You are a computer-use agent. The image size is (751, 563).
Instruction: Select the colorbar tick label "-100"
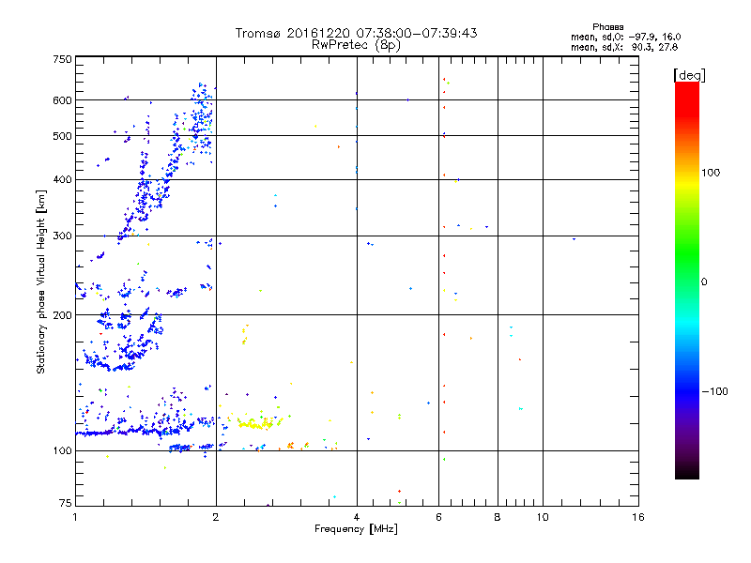[714, 391]
